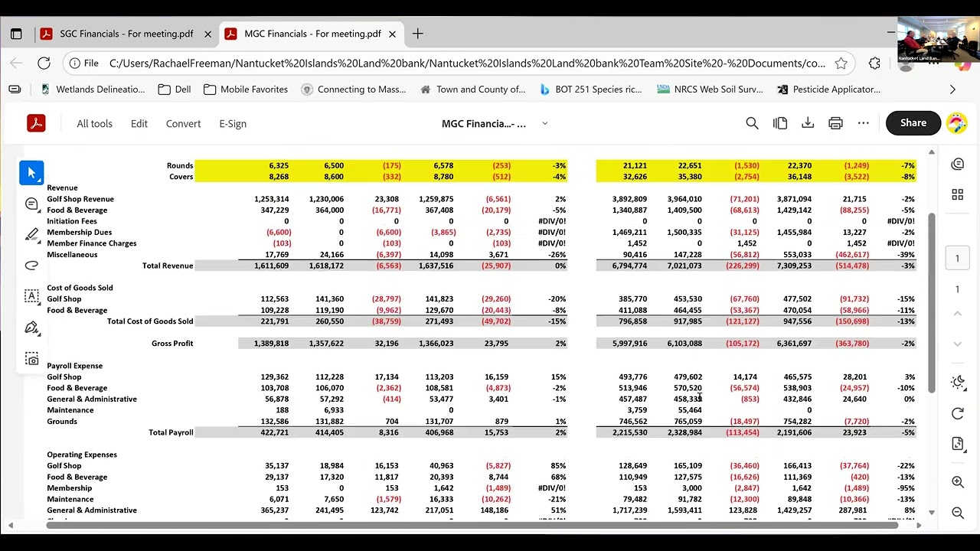Go to next page arrow
The width and height of the screenshot is (980, 551).
point(957,344)
